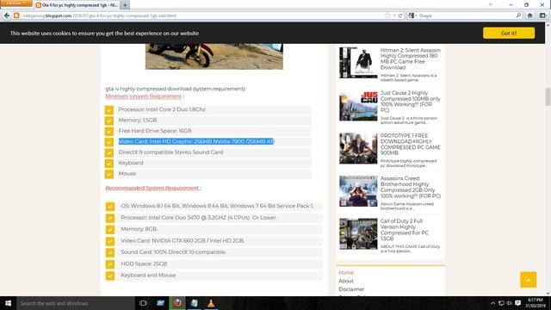The width and height of the screenshot is (551, 310).
Task: Go to the browser Home page icon
Action: coord(530,15)
